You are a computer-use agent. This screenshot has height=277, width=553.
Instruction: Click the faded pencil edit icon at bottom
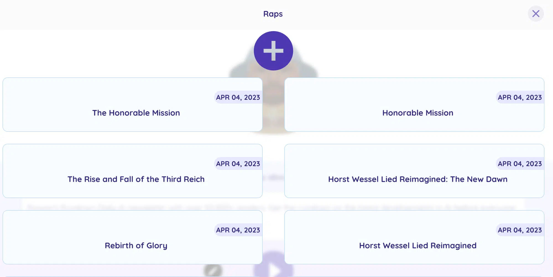(x=213, y=271)
